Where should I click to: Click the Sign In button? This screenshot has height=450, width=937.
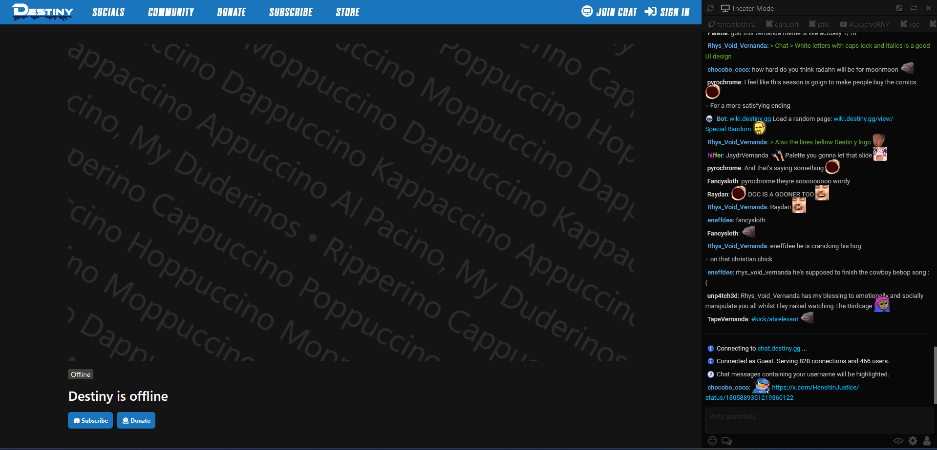click(x=667, y=12)
